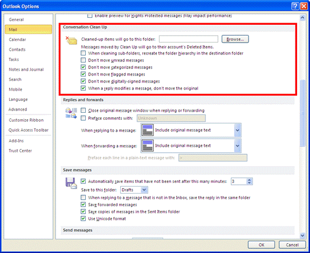This screenshot has width=310, height=253.
Task: Open the Help question mark icon
Action: (x=295, y=6)
